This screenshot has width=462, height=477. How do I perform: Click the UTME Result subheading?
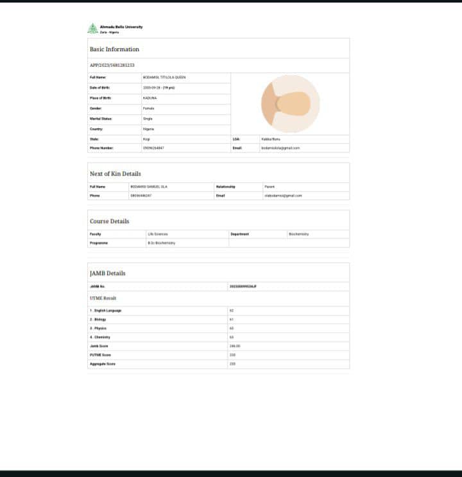[x=103, y=298]
